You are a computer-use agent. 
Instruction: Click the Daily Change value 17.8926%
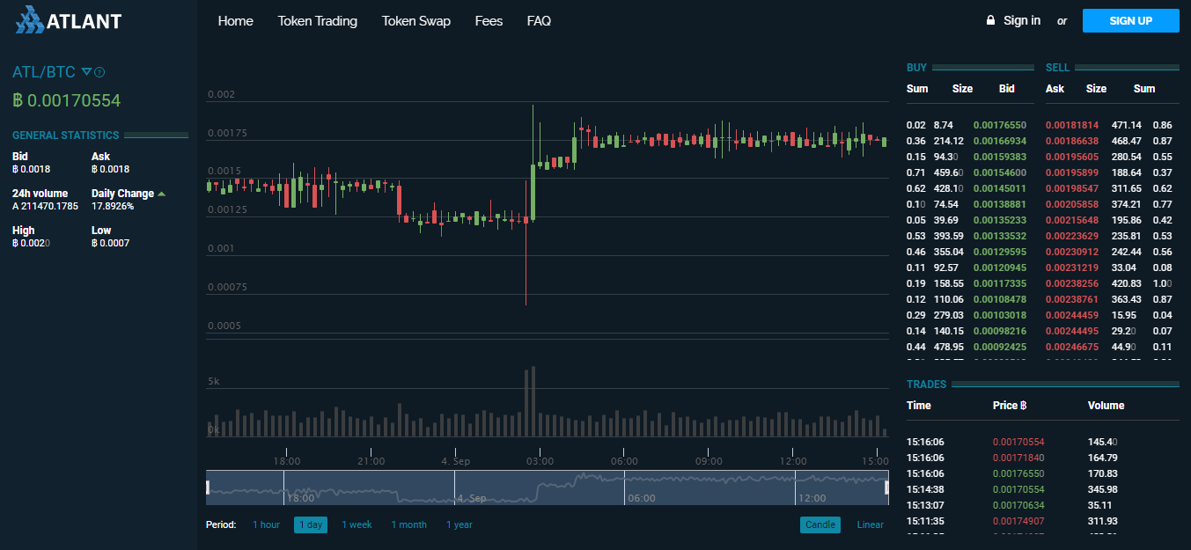pos(113,206)
